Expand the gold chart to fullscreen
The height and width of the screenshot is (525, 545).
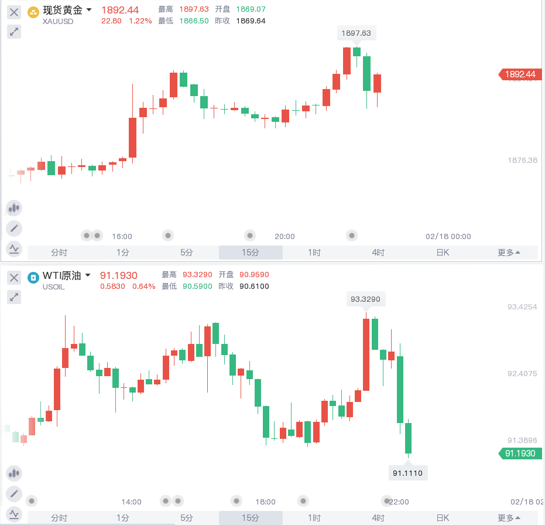point(14,32)
